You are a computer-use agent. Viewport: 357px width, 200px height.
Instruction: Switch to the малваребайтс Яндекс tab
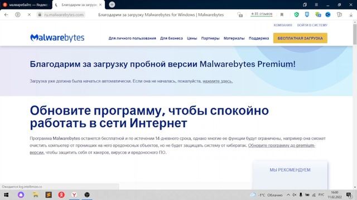26,4
